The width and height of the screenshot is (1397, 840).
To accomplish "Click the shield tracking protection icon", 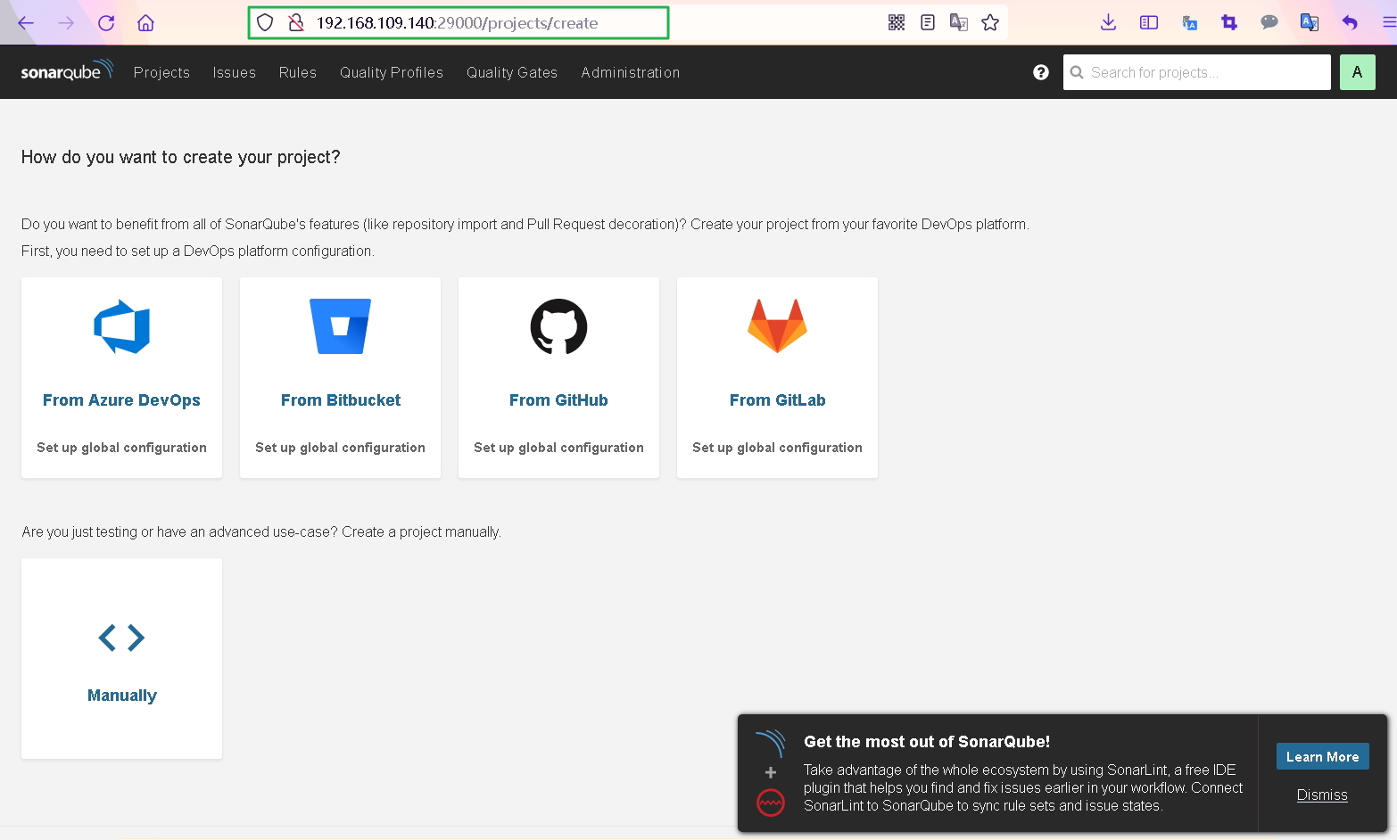I will pyautogui.click(x=265, y=23).
